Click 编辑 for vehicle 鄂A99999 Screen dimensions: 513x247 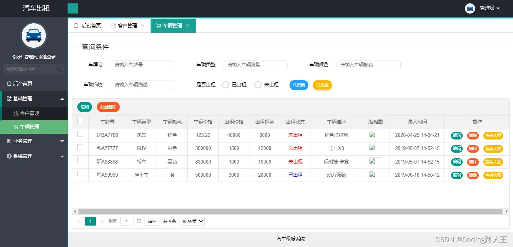pyautogui.click(x=457, y=175)
